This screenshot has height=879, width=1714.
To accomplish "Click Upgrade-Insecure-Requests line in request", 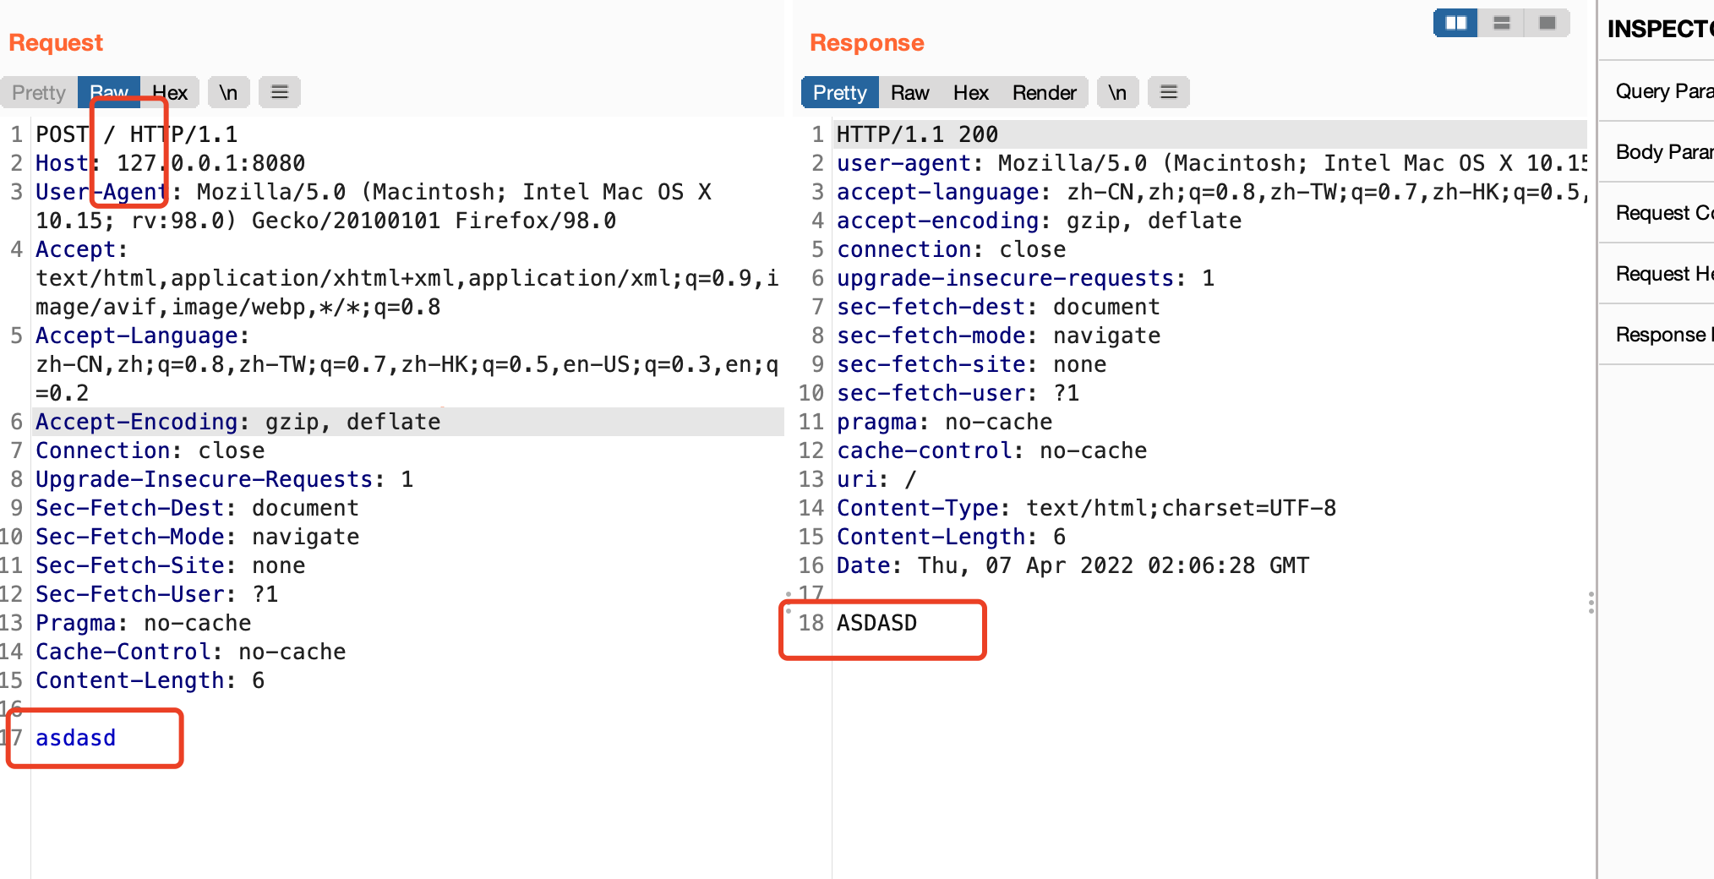I will [x=224, y=479].
